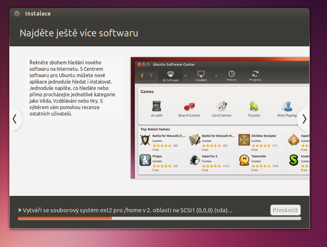
Task: Open the dropdown arrow beside All Software
Action: point(185,75)
